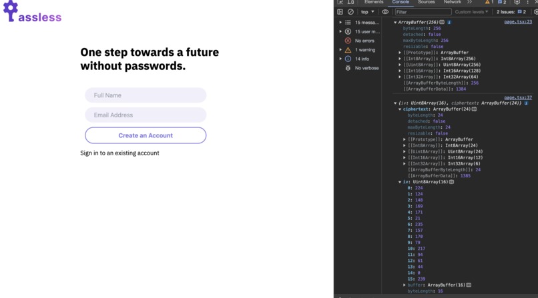Select iv index 0 value 224
Screen dimensions: 538x298
419,188
